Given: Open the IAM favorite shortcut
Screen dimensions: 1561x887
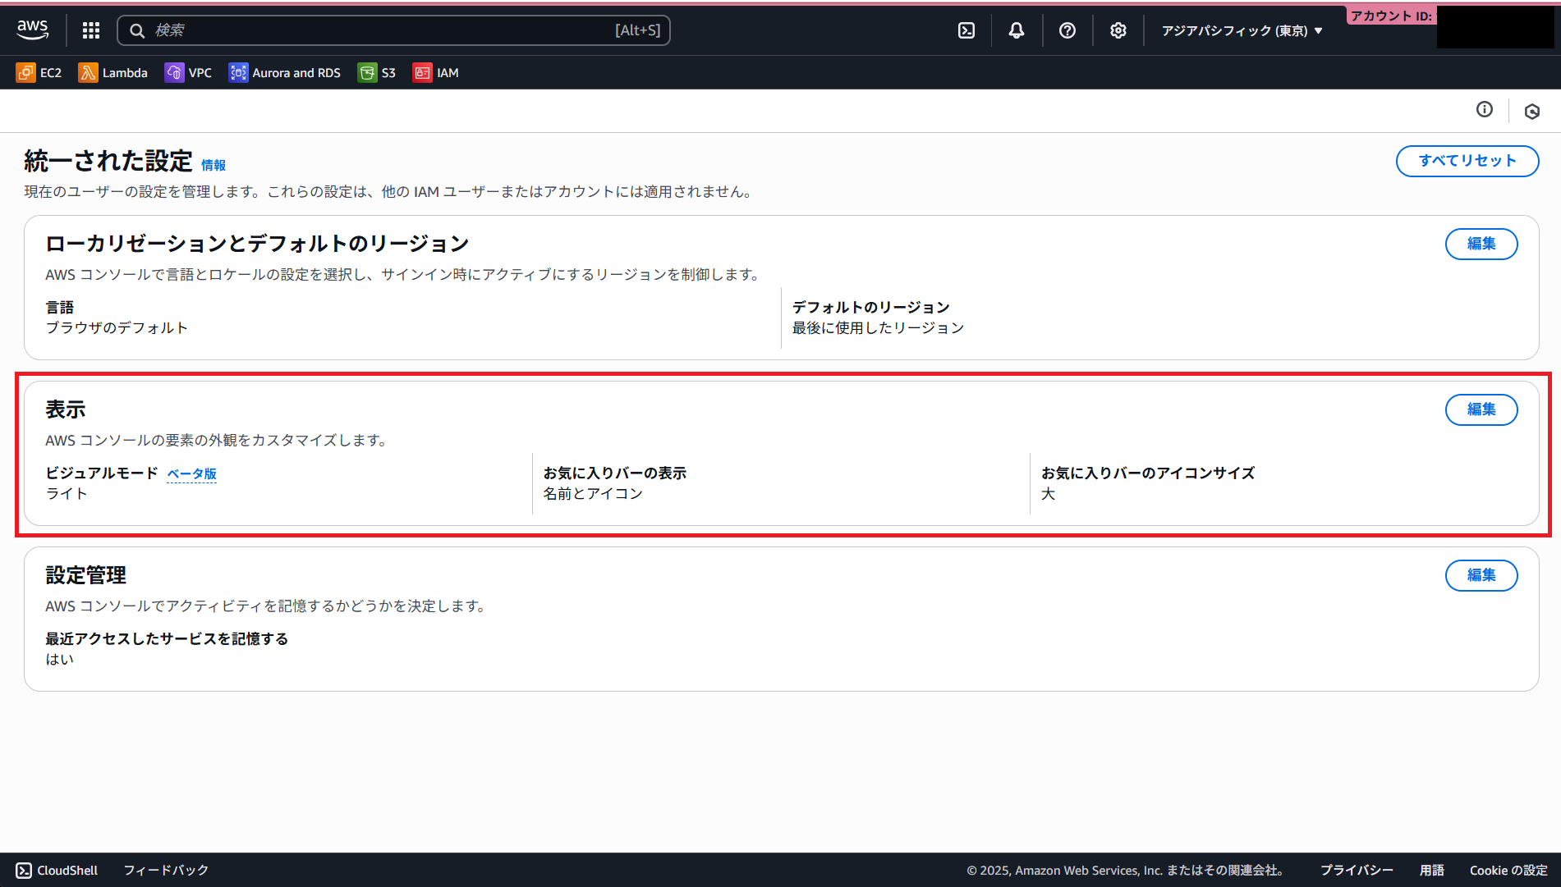Looking at the screenshot, I should pyautogui.click(x=435, y=73).
